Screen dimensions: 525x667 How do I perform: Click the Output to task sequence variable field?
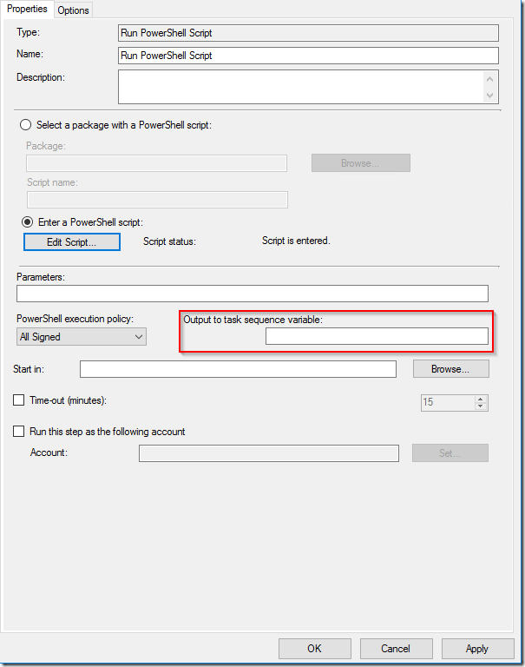pyautogui.click(x=377, y=337)
